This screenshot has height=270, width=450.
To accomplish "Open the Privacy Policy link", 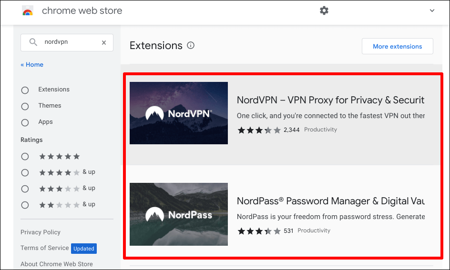I will (x=41, y=232).
